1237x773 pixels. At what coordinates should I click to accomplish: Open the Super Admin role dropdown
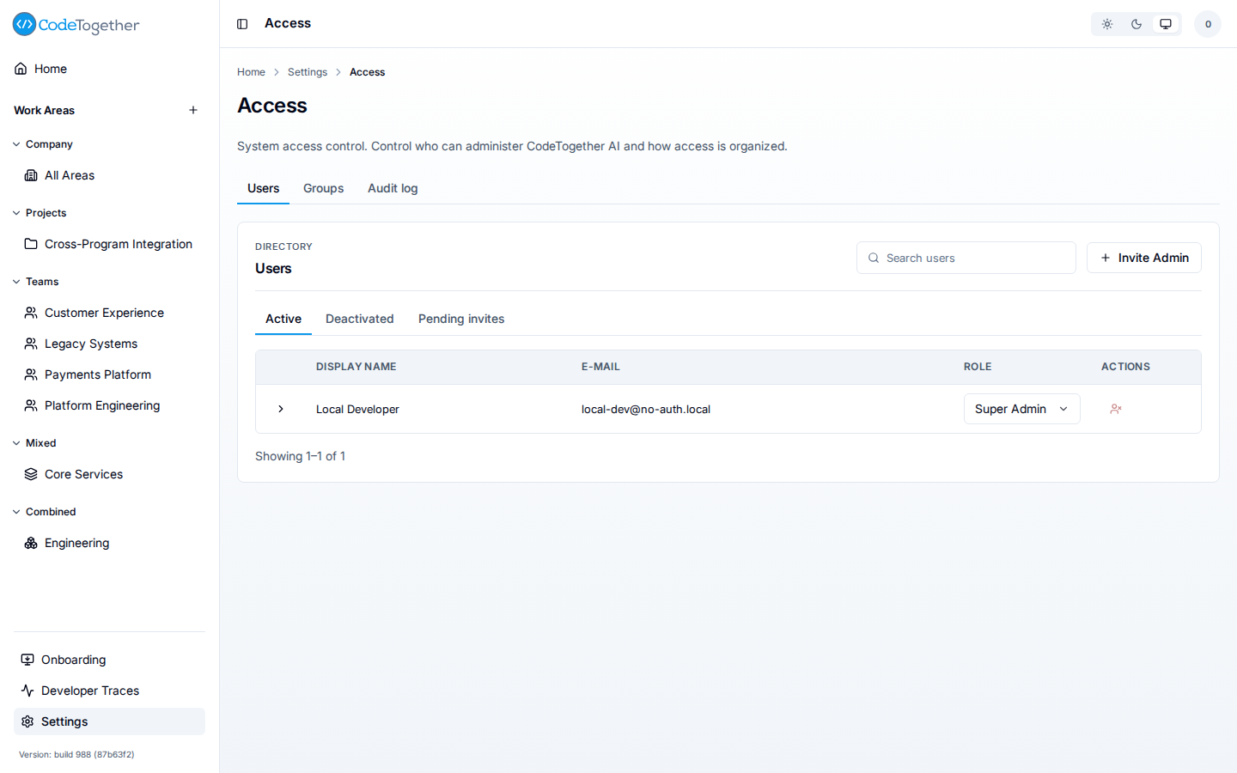click(x=1021, y=409)
